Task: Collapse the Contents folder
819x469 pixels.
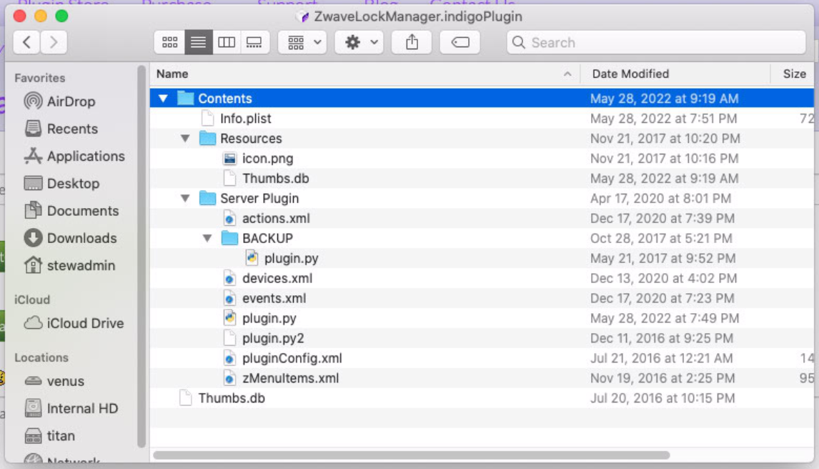Action: (x=163, y=98)
